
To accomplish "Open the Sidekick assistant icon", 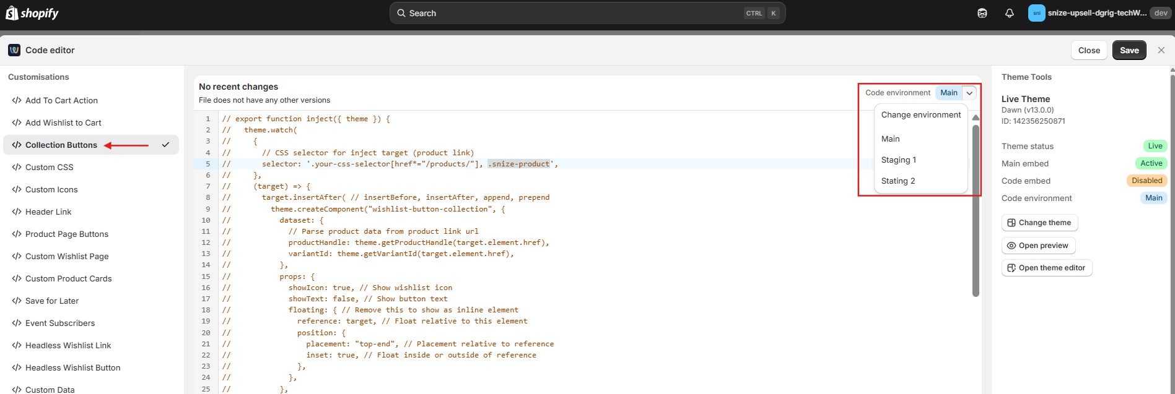I will [x=982, y=13].
